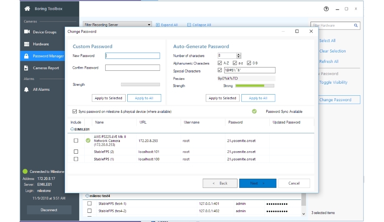Click the Password Manager lock icon
Image resolution: width=384 pixels, height=222 pixels.
click(x=27, y=56)
